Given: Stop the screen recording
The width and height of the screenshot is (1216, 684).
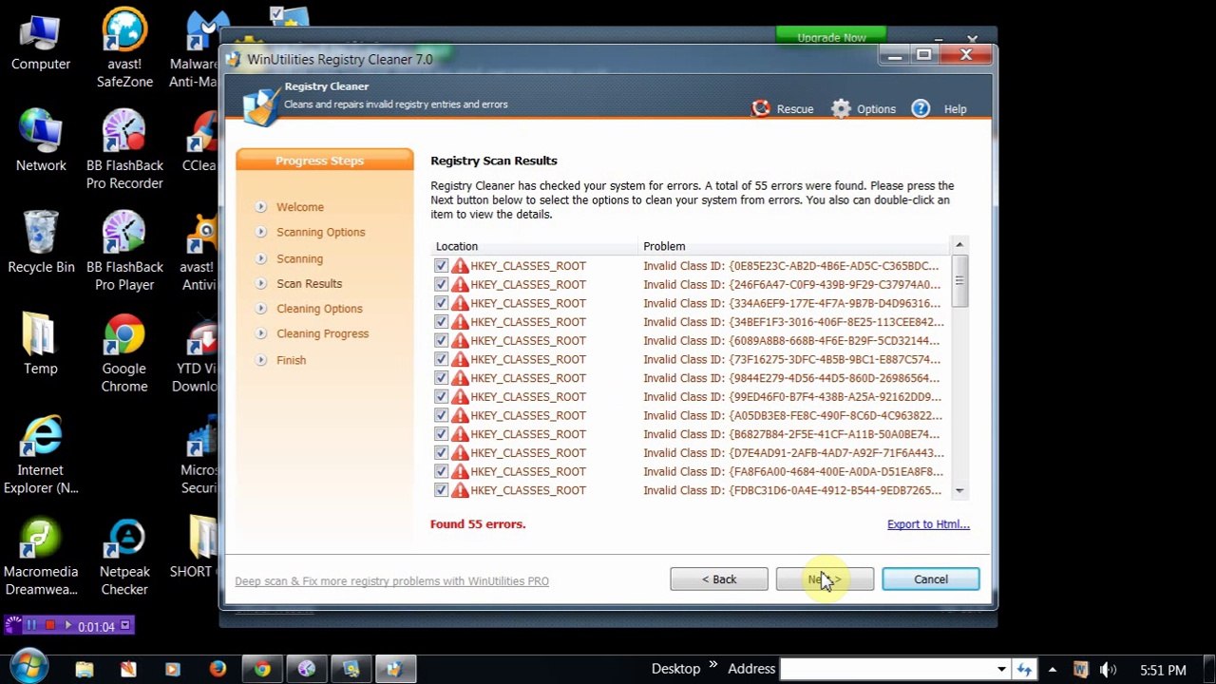Looking at the screenshot, I should 50,626.
